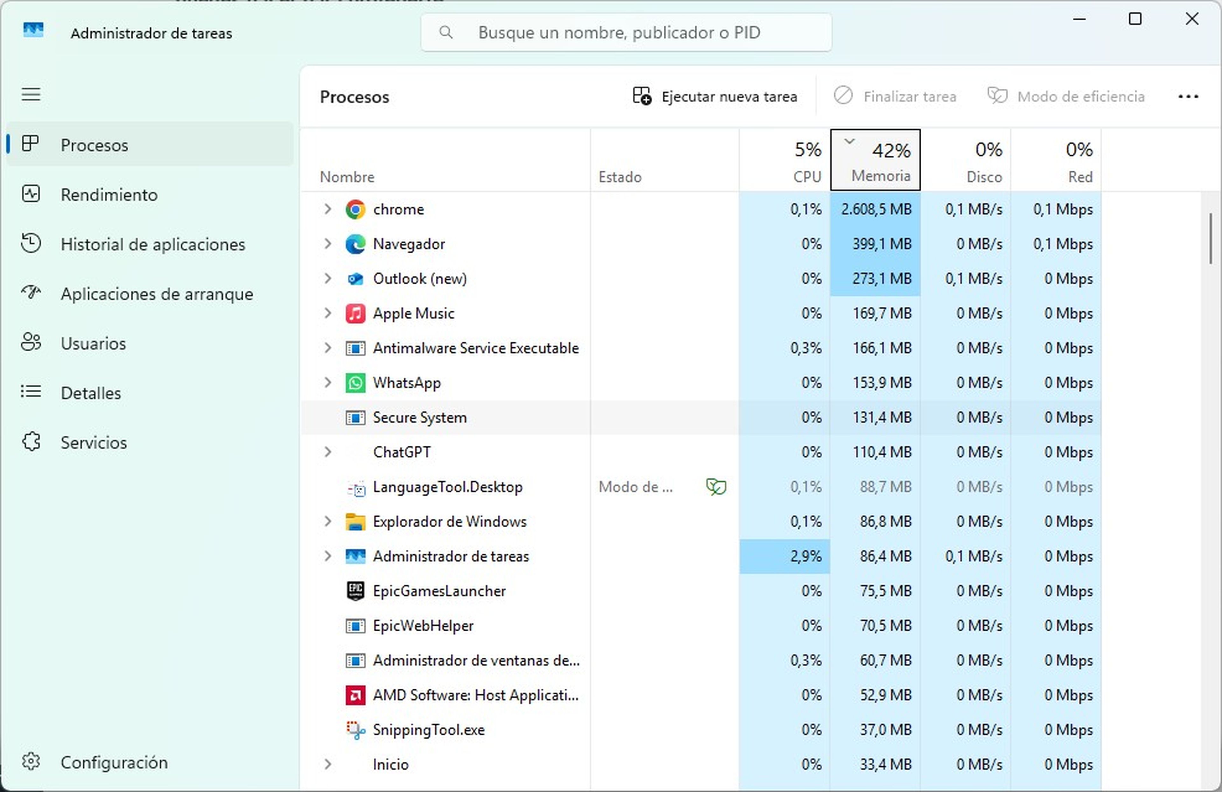Expand the Administrador de tareas process group
The image size is (1222, 792).
click(327, 557)
